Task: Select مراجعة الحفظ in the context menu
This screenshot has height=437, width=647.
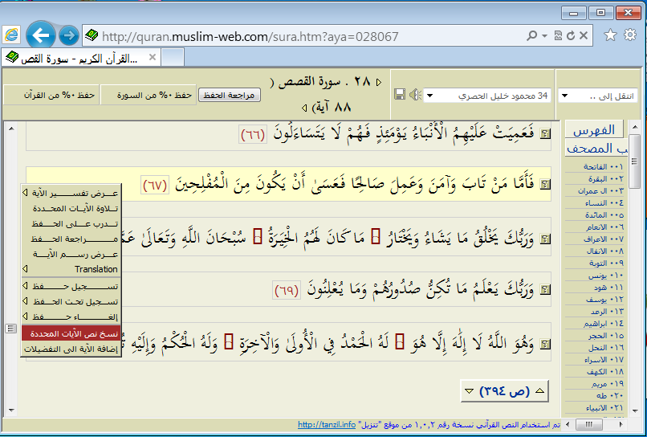Action: 71,239
